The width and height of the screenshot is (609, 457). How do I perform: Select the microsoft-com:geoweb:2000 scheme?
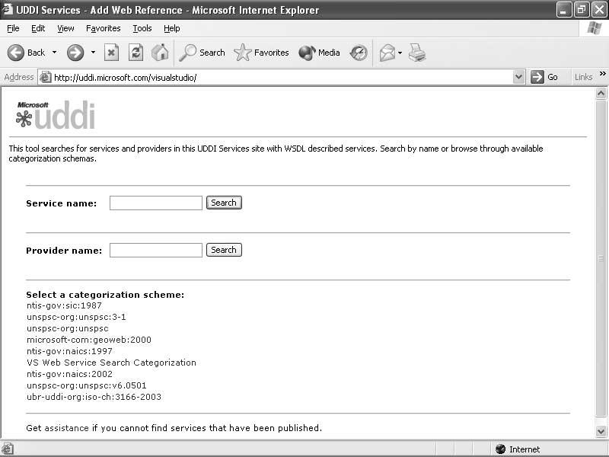click(89, 340)
